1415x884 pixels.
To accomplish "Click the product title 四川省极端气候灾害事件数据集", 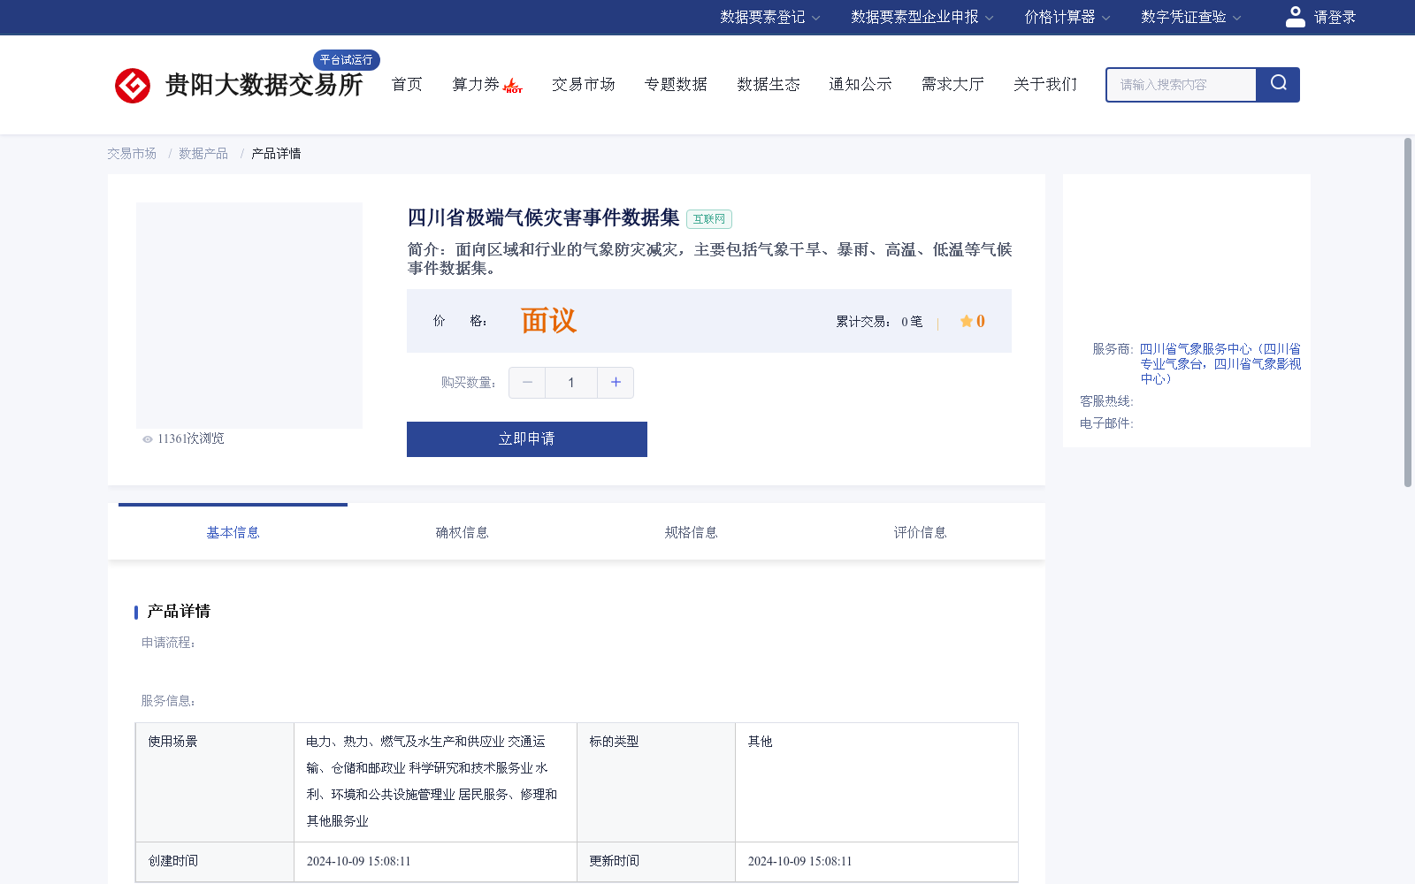I will click(543, 217).
